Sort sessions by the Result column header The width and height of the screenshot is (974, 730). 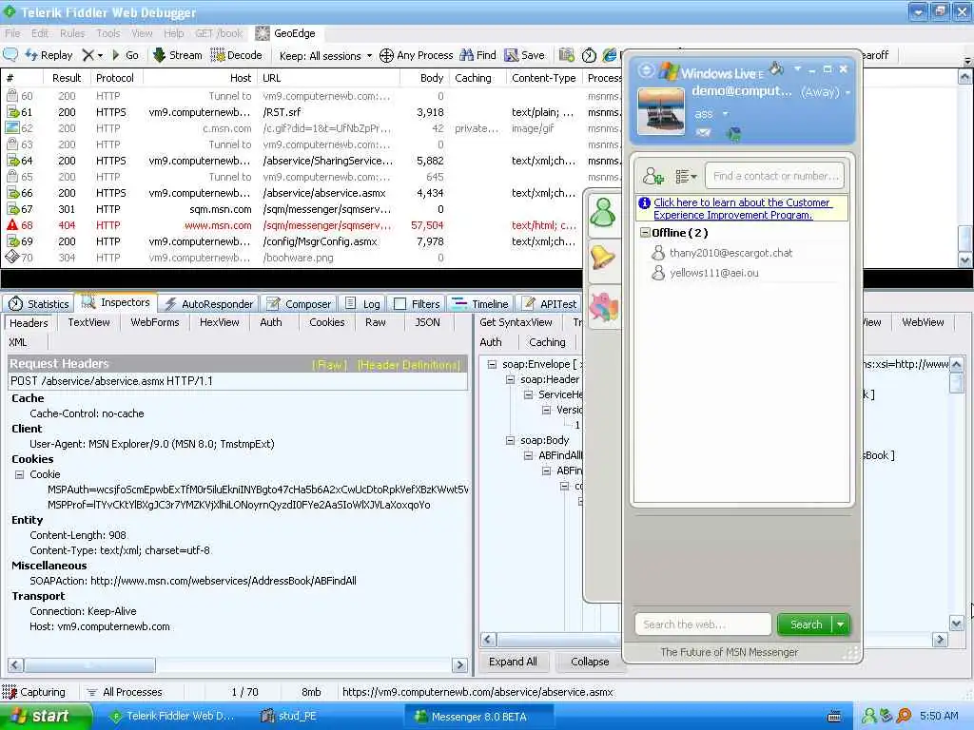point(67,78)
